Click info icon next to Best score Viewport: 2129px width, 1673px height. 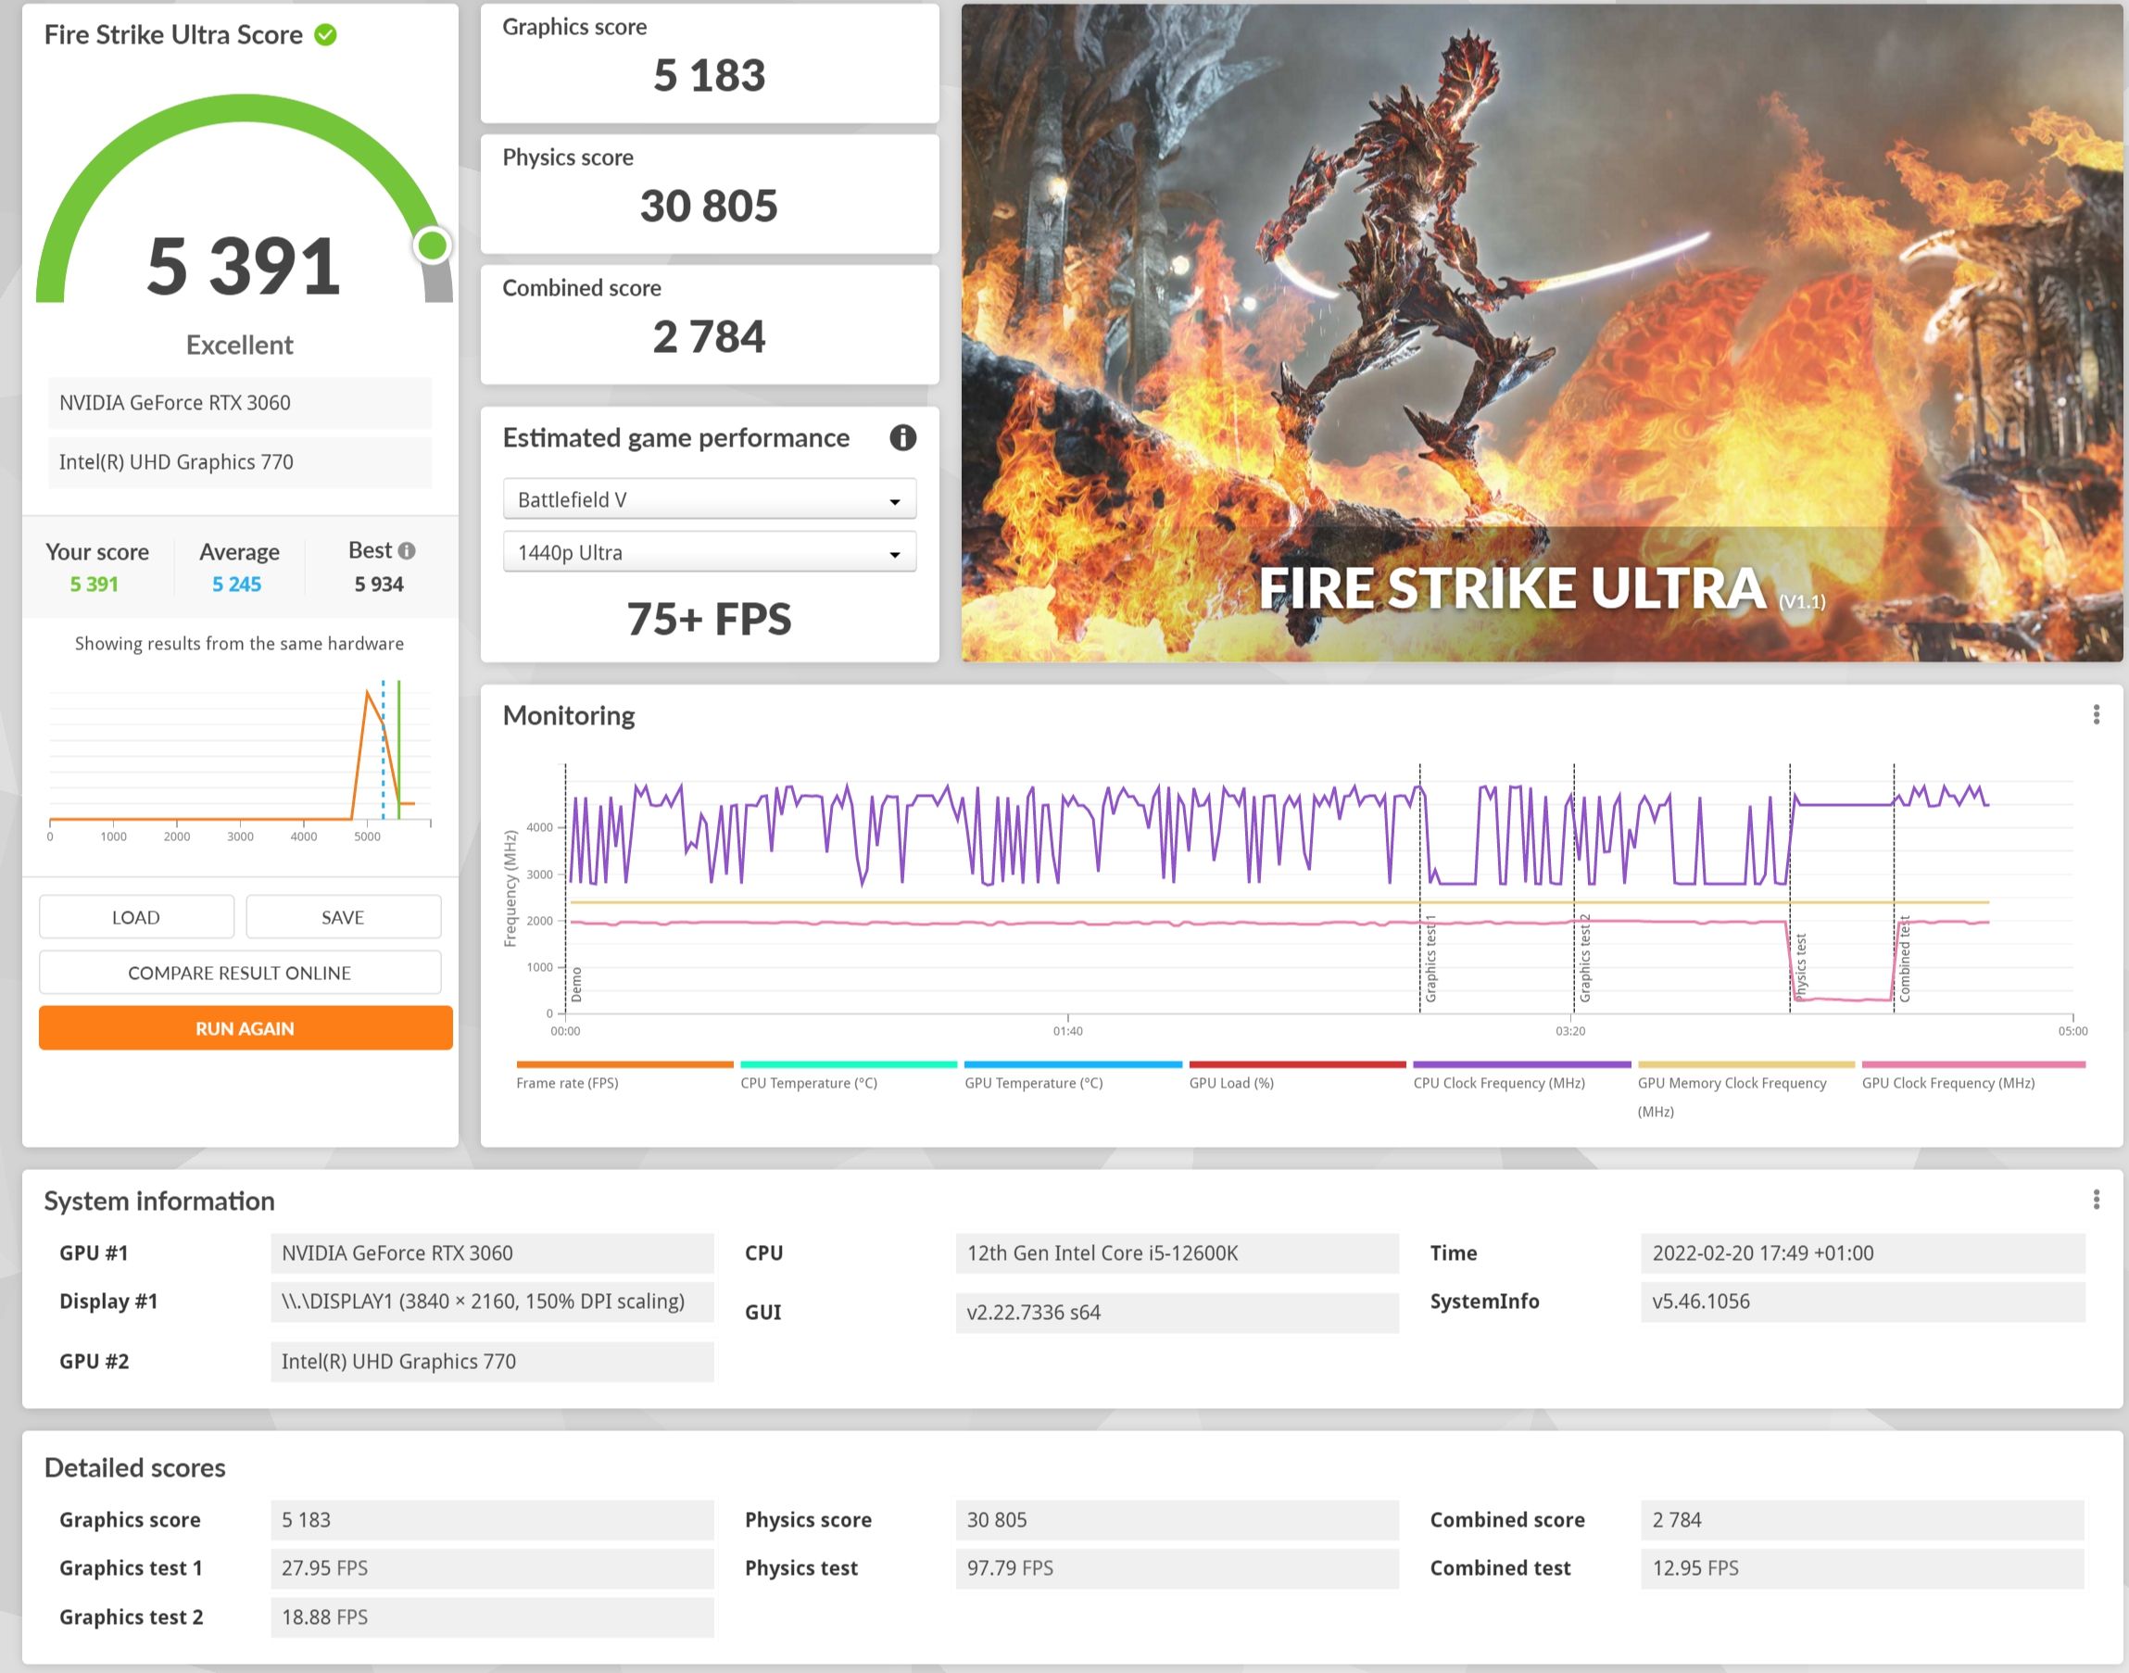tap(407, 550)
